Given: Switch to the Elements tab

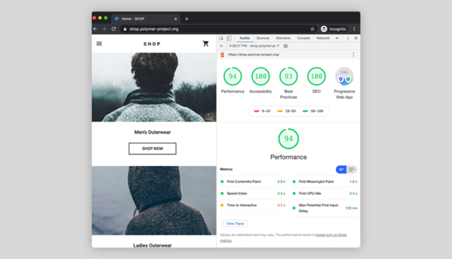Looking at the screenshot, I should tap(283, 38).
